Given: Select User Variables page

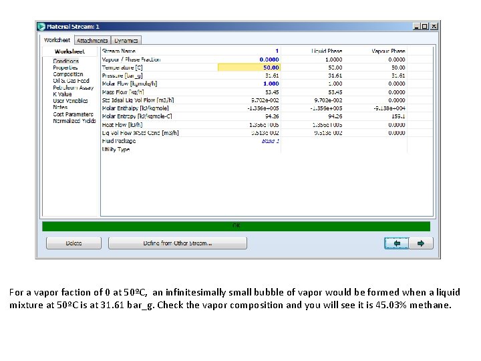Looking at the screenshot, I should pyautogui.click(x=70, y=101).
